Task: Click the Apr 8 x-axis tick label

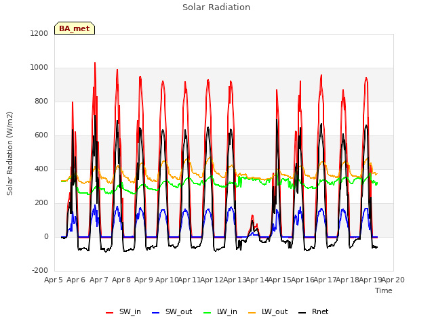Action: [121, 280]
